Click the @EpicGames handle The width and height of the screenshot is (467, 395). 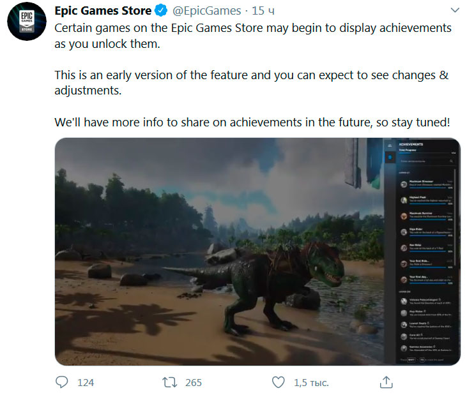coord(206,11)
